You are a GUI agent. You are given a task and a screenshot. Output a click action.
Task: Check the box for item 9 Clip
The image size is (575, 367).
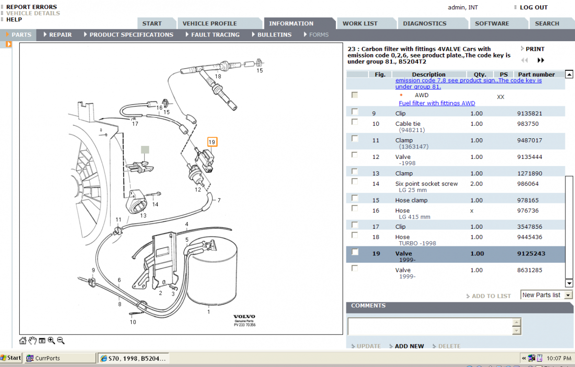[355, 111]
